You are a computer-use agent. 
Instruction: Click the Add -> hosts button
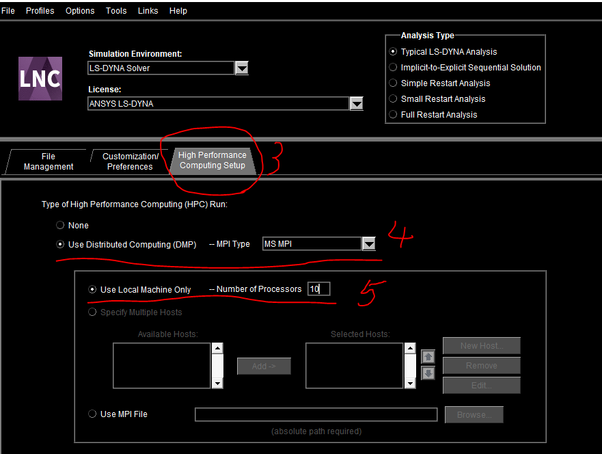pos(264,366)
